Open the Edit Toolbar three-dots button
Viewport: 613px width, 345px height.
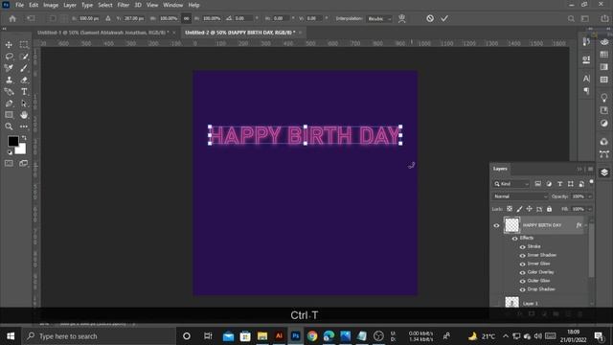pos(24,126)
